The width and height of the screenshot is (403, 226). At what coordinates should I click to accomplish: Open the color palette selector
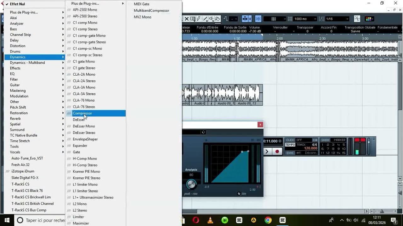pyautogui.click(x=369, y=19)
